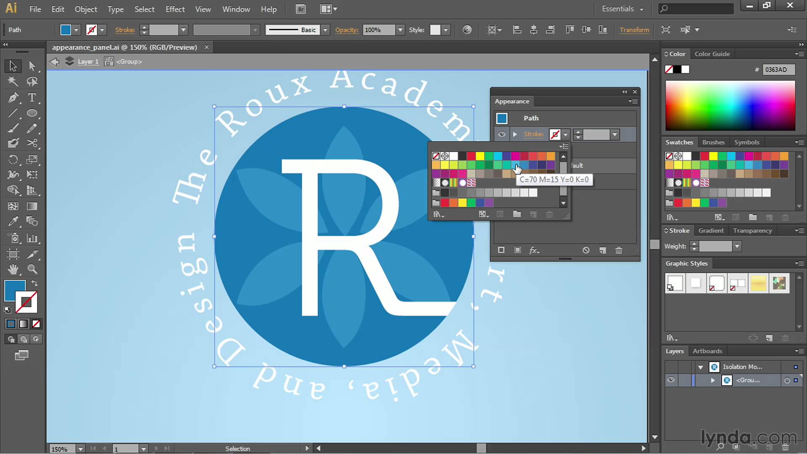Viewport: 807px width, 454px height.
Task: Select the Pen tool
Action: click(13, 98)
